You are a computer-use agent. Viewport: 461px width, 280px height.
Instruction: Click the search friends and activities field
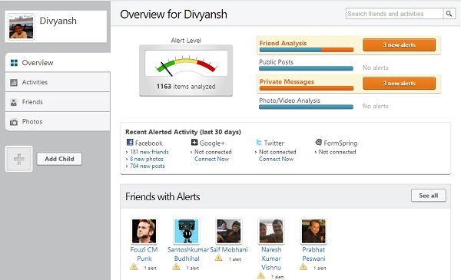[x=394, y=14]
